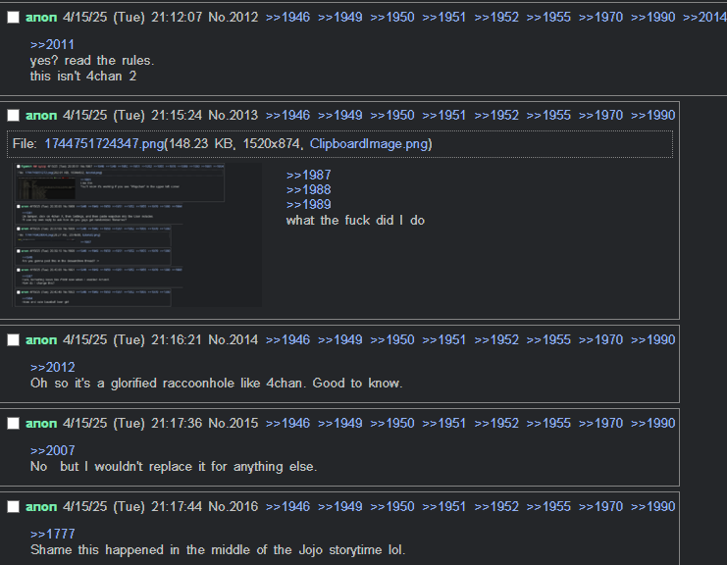
Task: Click the ClipboardImage.png original filename link
Action: click(369, 144)
